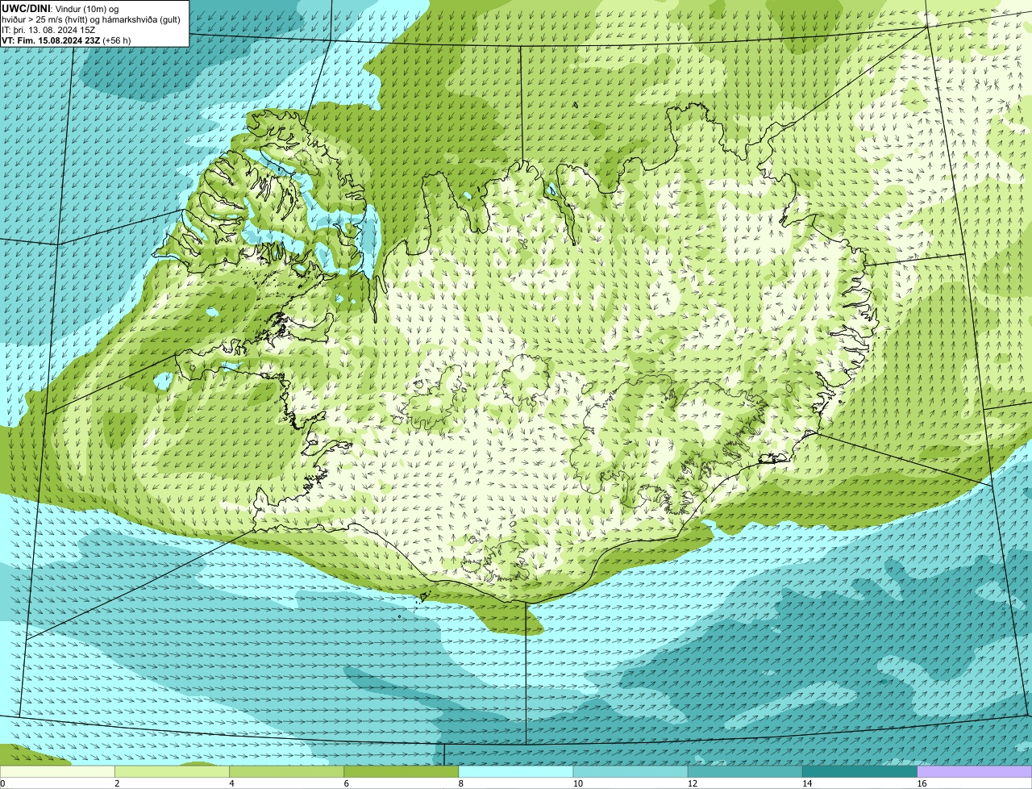1032x789 pixels.
Task: Click the '2' label on the color scale
Action: click(x=117, y=783)
